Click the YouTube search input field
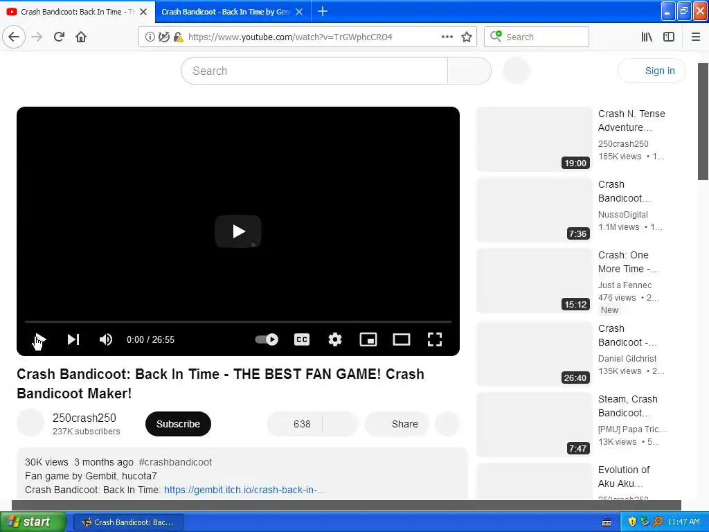The height and width of the screenshot is (532, 709). (314, 71)
